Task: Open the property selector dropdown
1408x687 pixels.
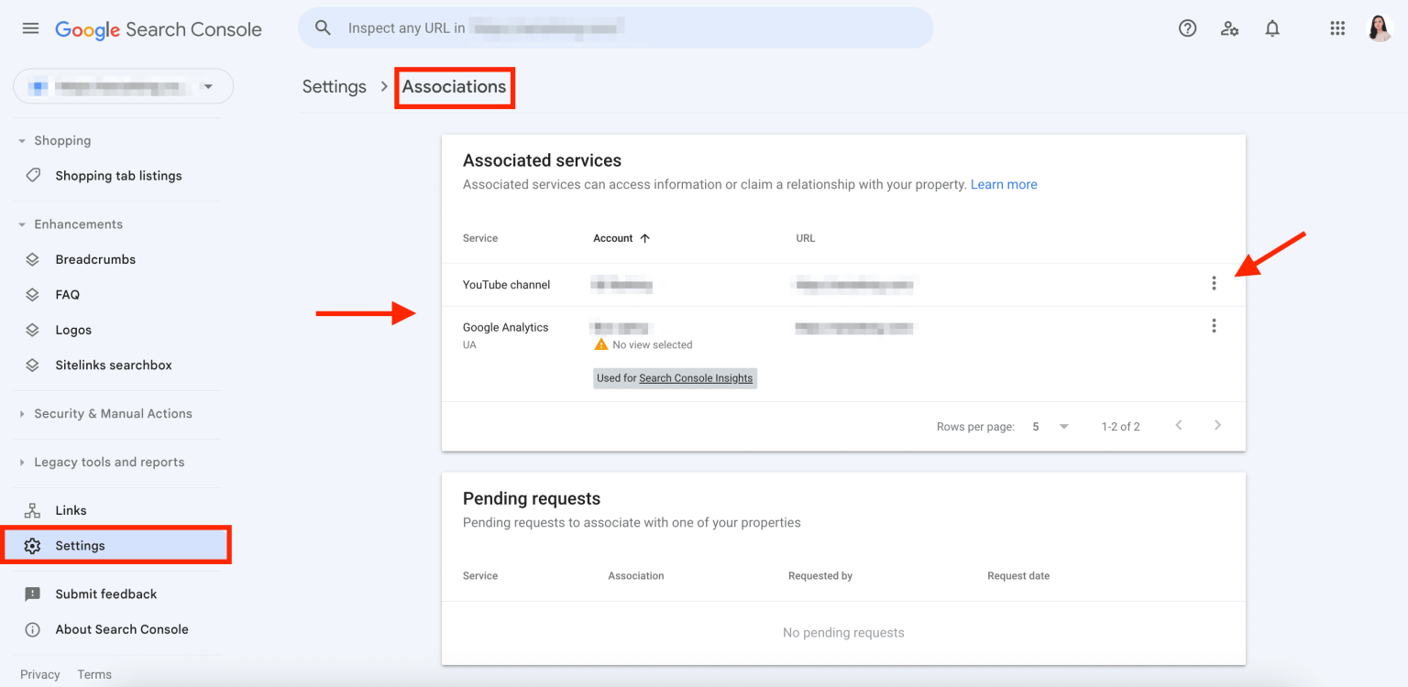Action: [122, 85]
